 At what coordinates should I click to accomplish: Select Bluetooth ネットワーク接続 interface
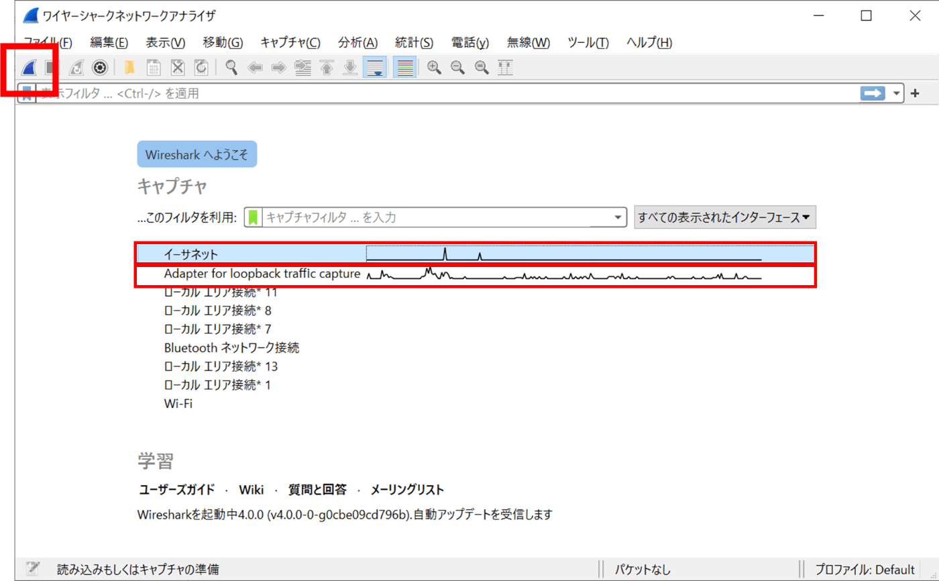[231, 348]
